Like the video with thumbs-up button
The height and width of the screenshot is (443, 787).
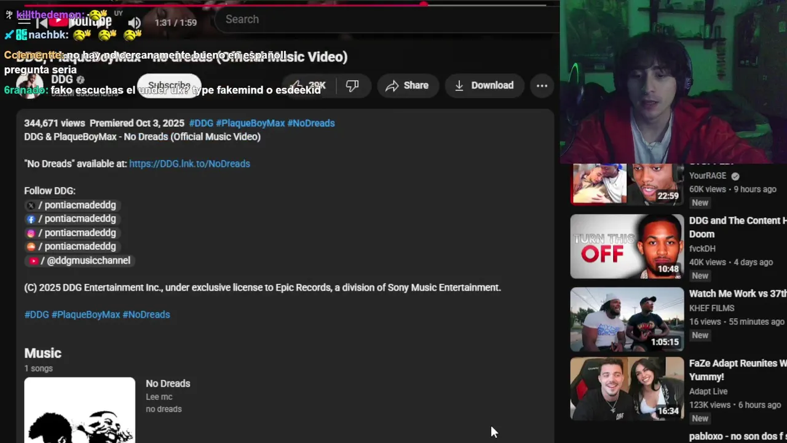[309, 86]
